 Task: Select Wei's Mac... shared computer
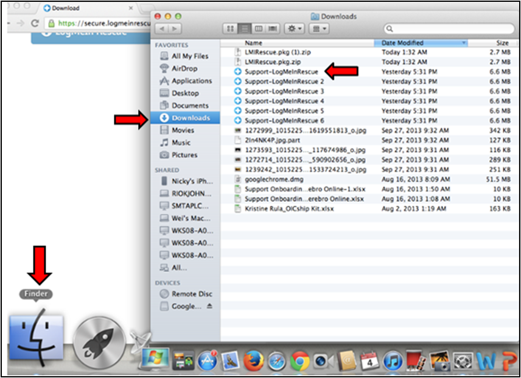point(186,218)
